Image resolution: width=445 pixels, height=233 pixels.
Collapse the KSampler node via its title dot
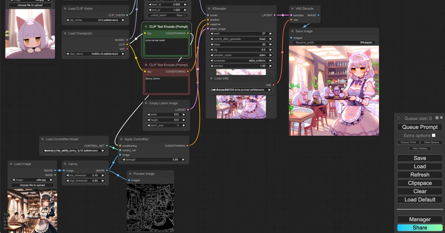pyautogui.click(x=209, y=9)
